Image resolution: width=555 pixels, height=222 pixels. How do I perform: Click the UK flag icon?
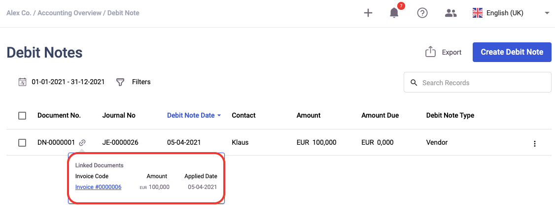coord(478,13)
